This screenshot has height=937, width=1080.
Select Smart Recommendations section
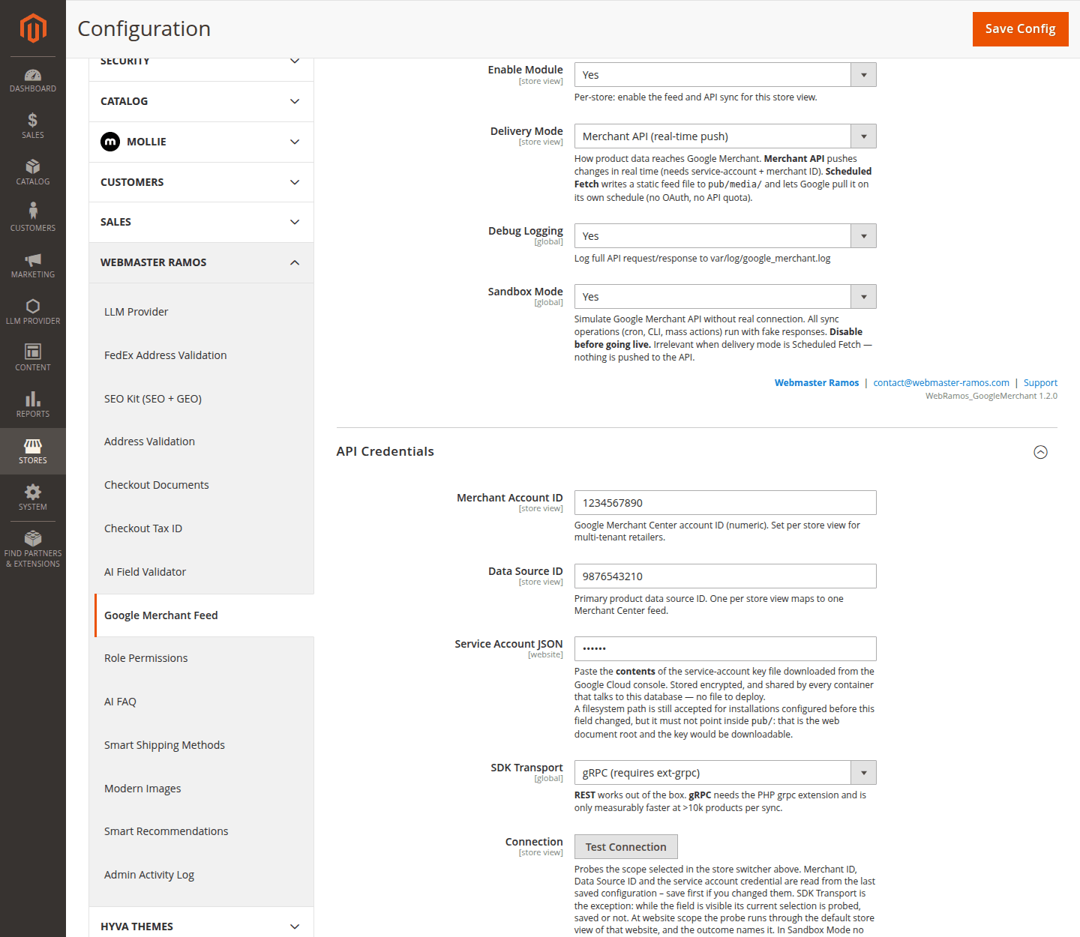coord(201,831)
